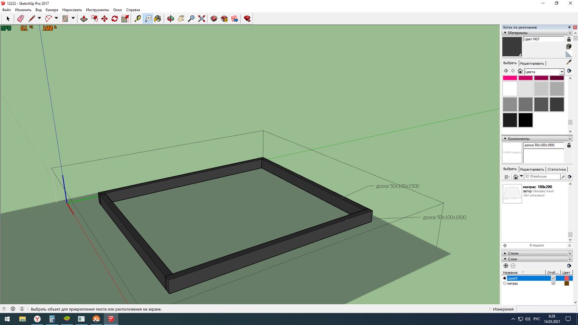Click Layer0 red color swatch
578x325 pixels.
click(566, 278)
